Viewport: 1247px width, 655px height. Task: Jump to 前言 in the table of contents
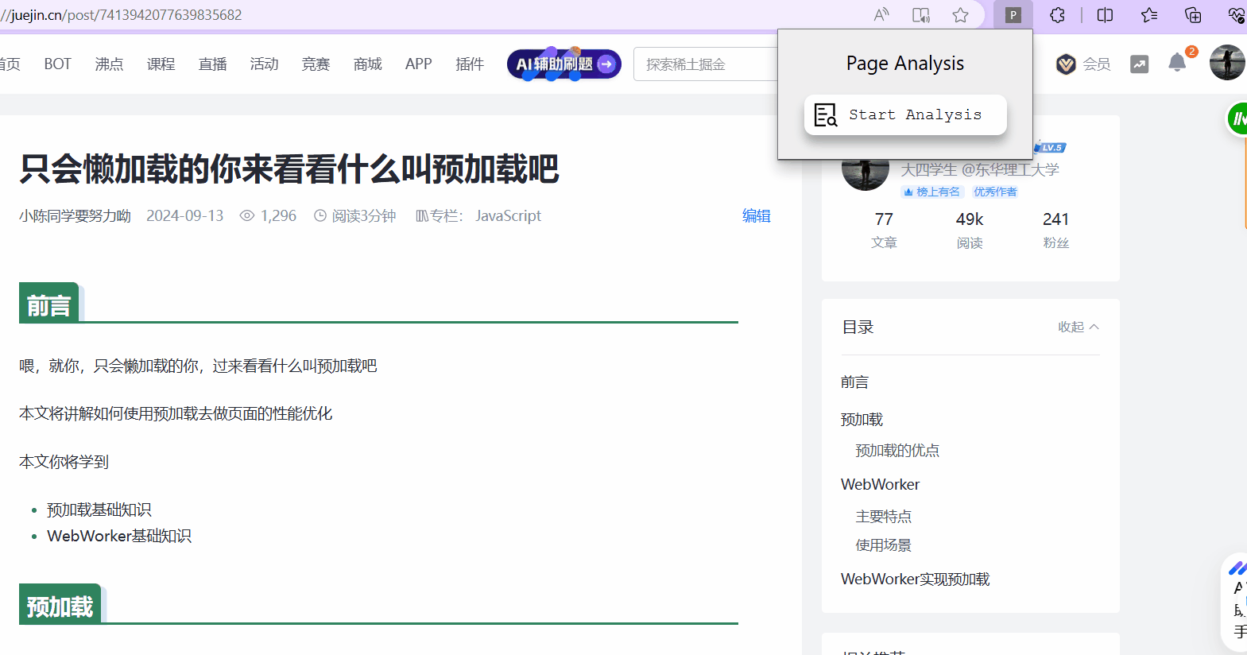coord(854,382)
